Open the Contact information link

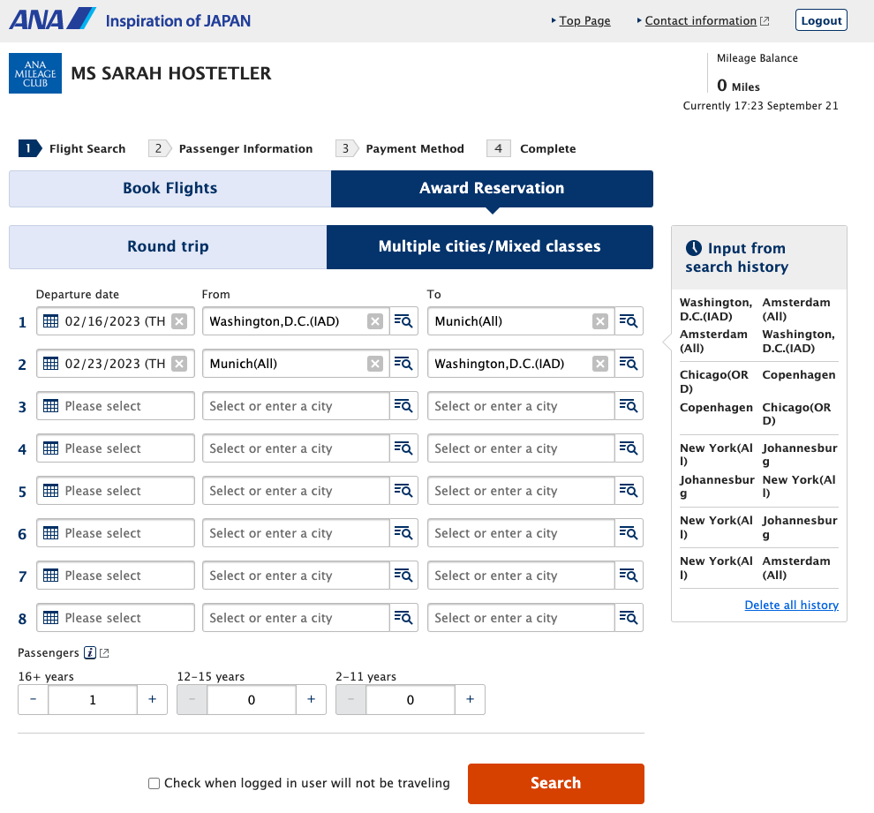coord(701,20)
